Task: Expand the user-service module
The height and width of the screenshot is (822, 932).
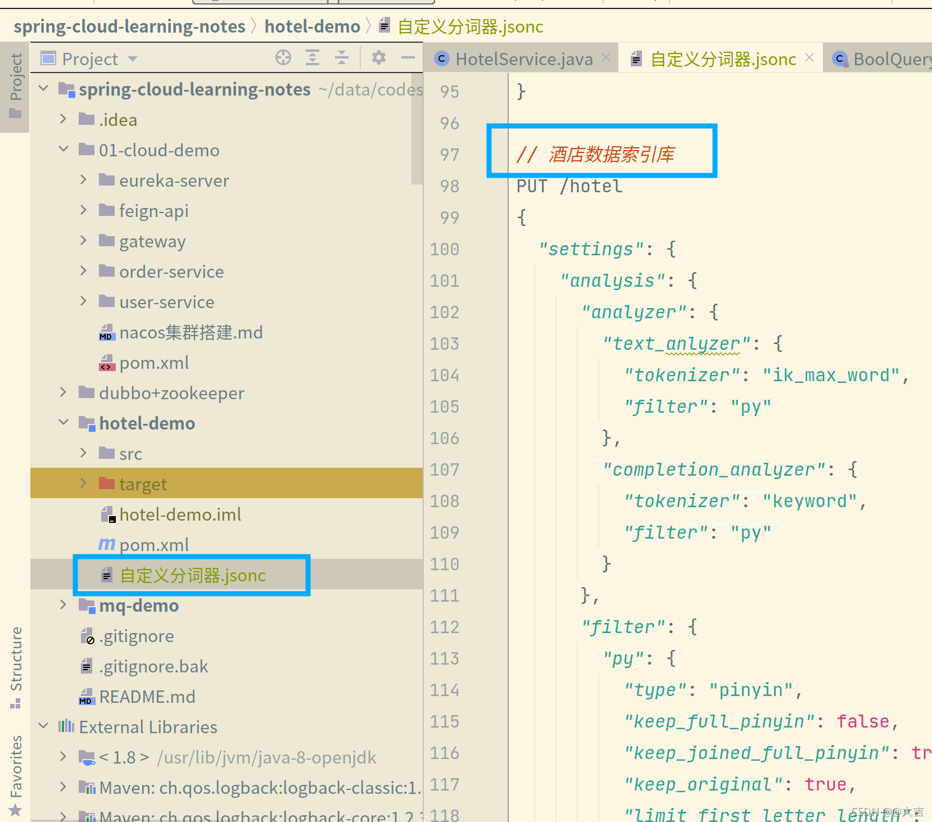Action: (84, 301)
